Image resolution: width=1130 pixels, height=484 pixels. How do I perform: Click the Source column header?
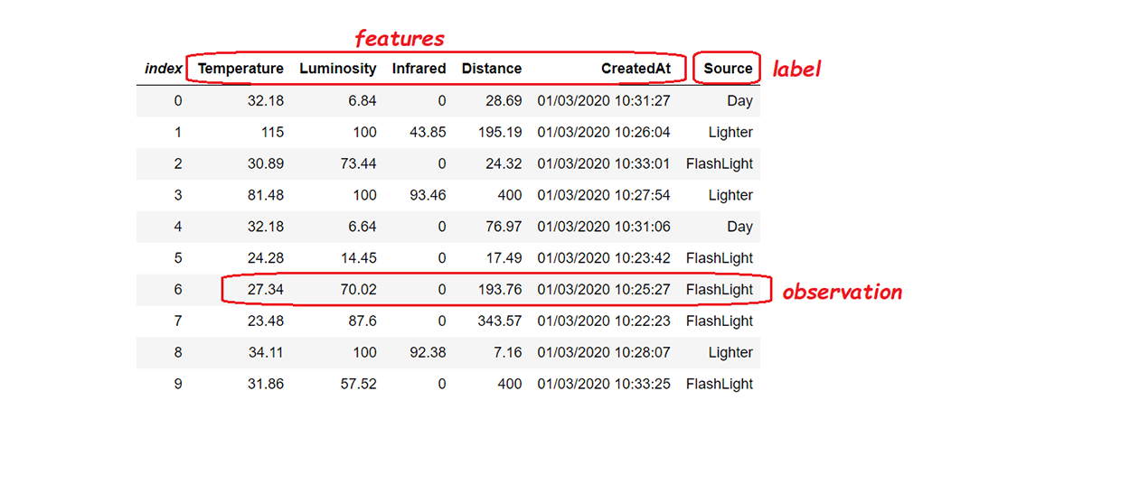point(728,69)
